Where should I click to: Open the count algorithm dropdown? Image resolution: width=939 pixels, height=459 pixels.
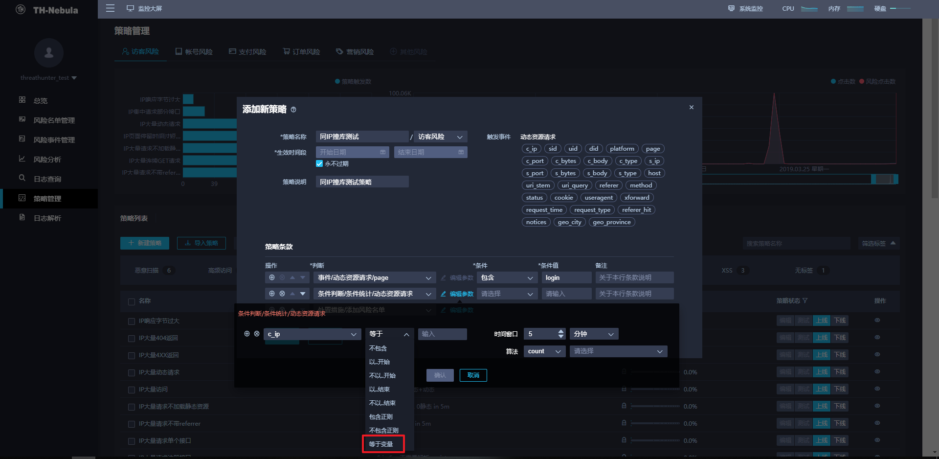tap(544, 351)
